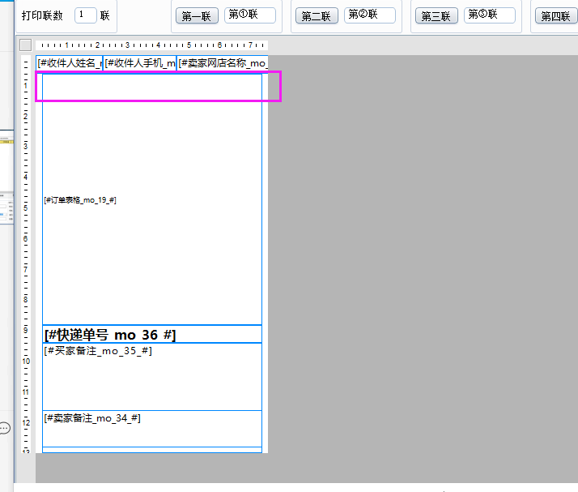Click mark 4 on the horizontal ruler
The image size is (578, 492).
pyautogui.click(x=158, y=45)
